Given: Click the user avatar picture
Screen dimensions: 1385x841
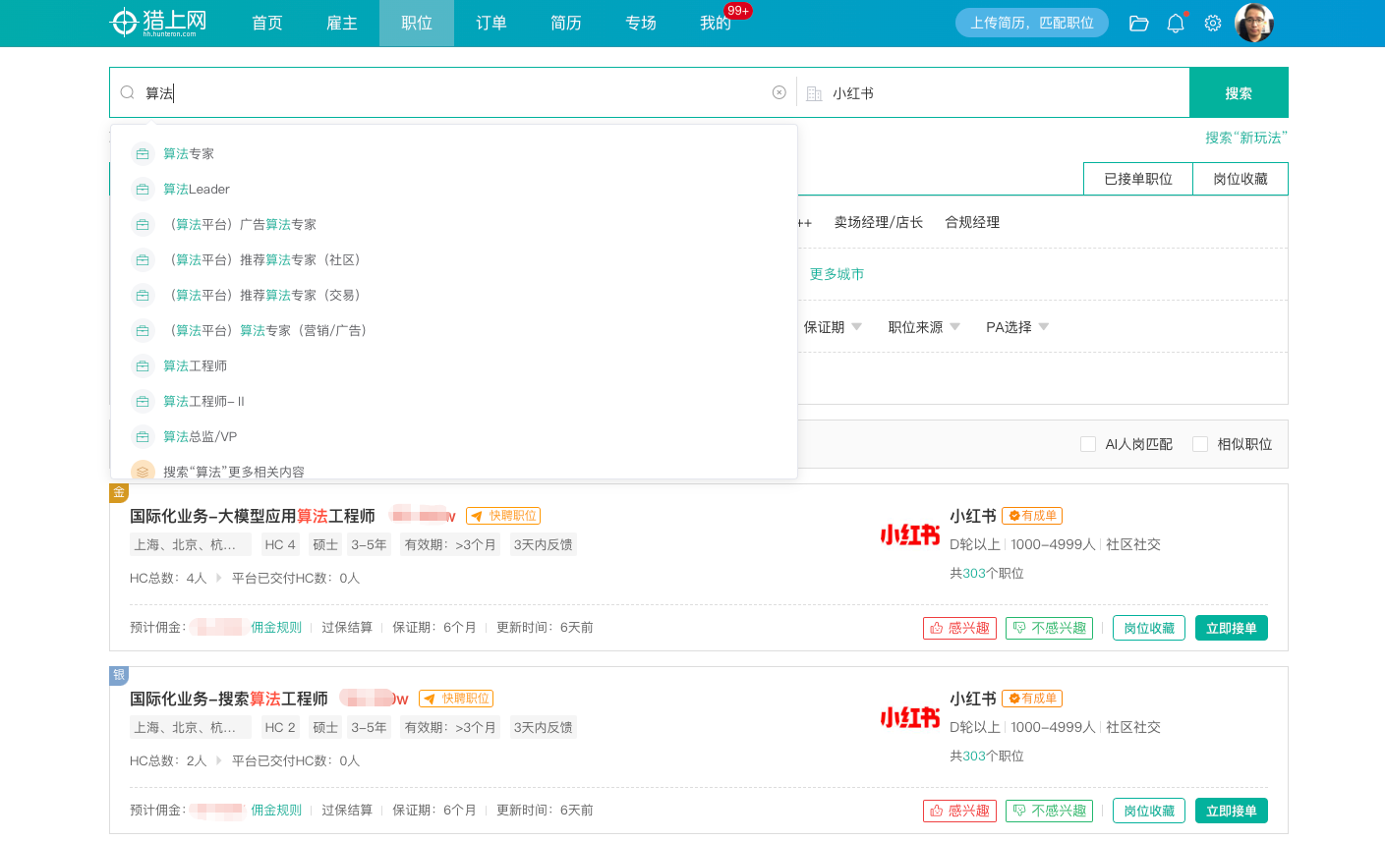Looking at the screenshot, I should (1253, 23).
